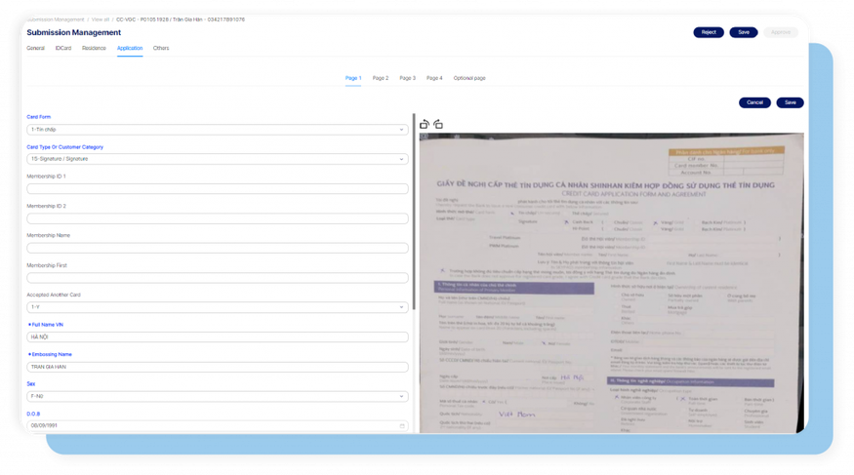Screen dimensions: 854x475
Task: Click the form panel vertical scrollbar
Action: (x=414, y=213)
